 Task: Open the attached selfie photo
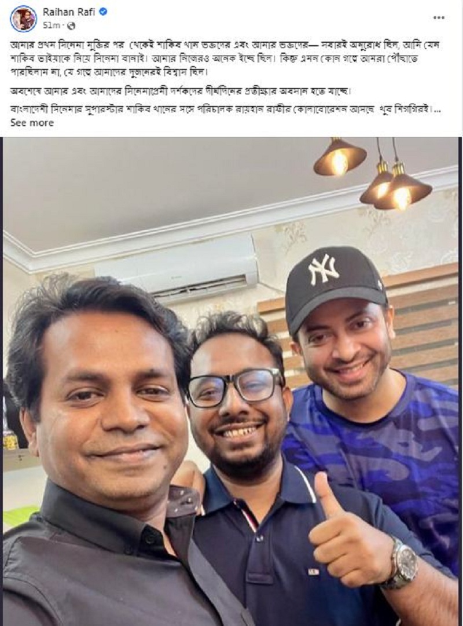(x=231, y=381)
